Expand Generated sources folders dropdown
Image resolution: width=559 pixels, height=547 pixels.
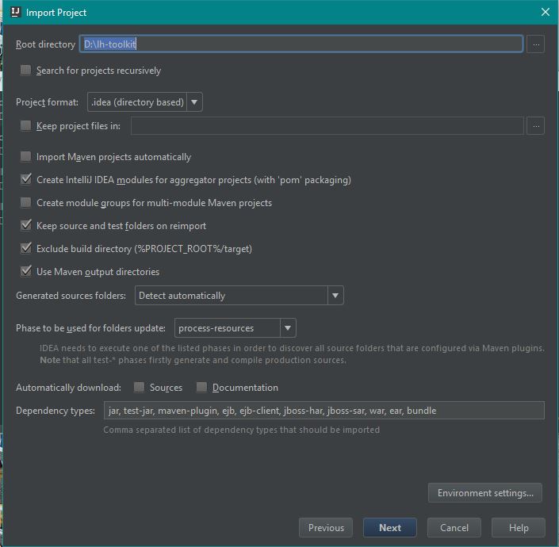tap(239, 296)
